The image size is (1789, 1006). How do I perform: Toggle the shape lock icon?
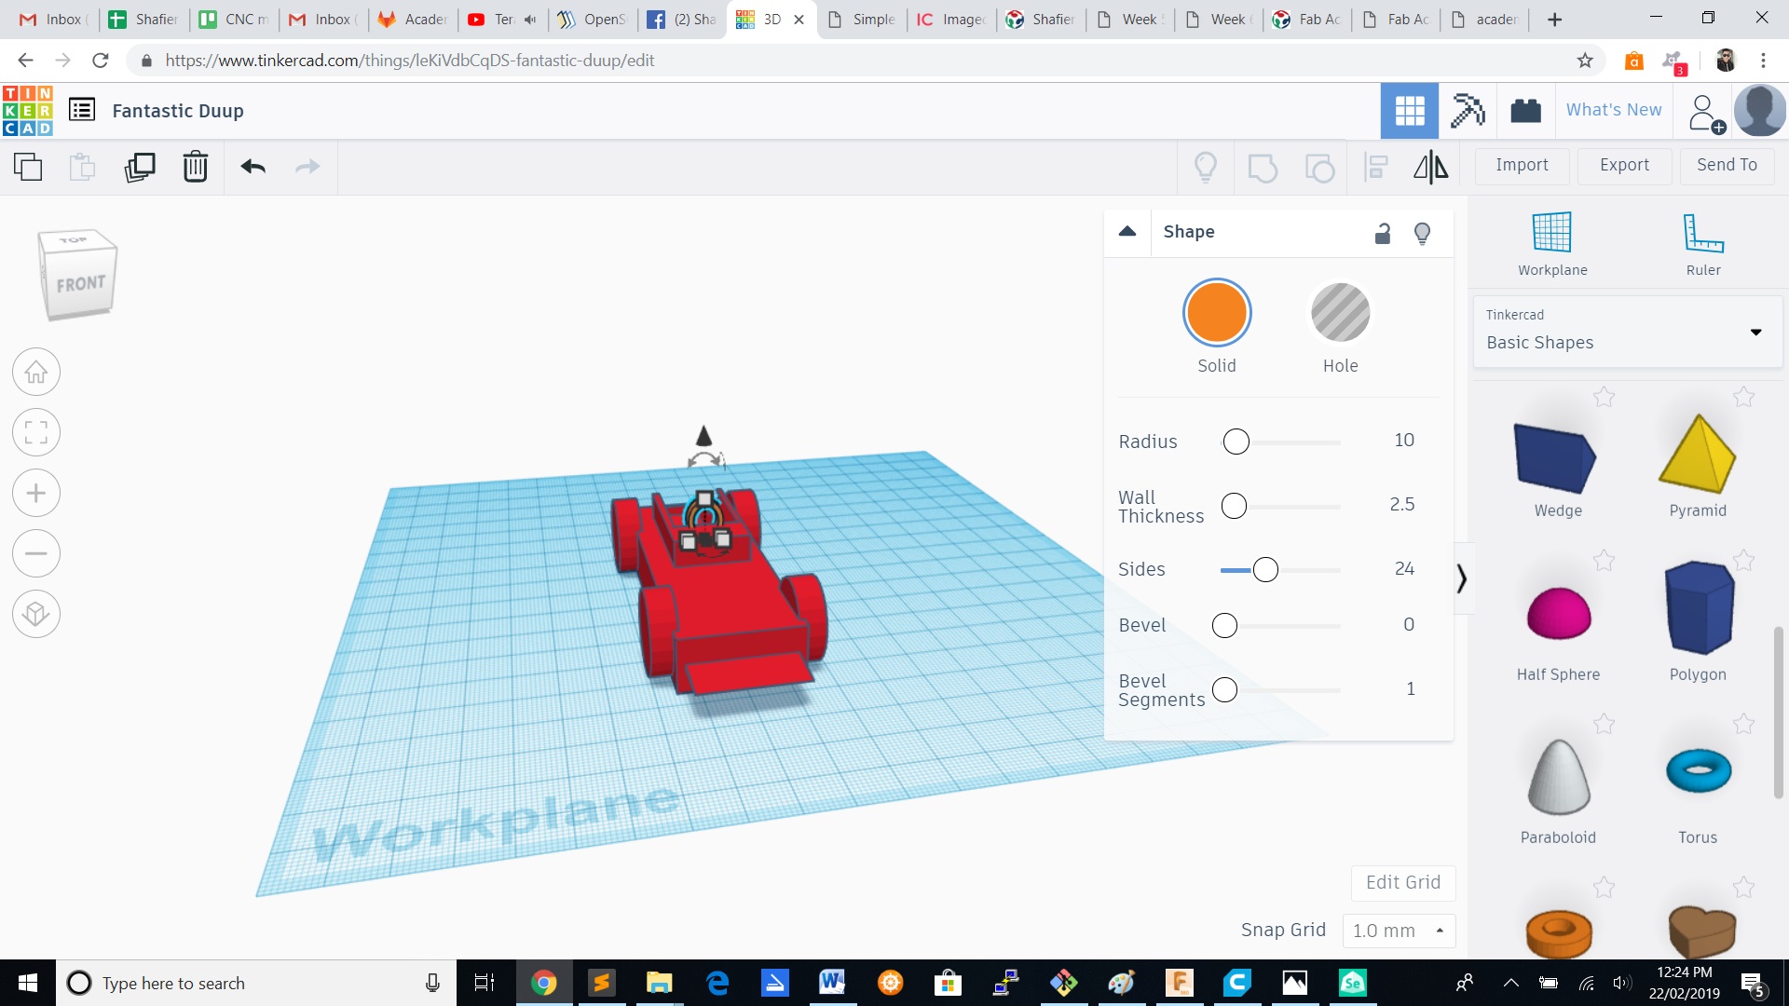click(x=1383, y=233)
